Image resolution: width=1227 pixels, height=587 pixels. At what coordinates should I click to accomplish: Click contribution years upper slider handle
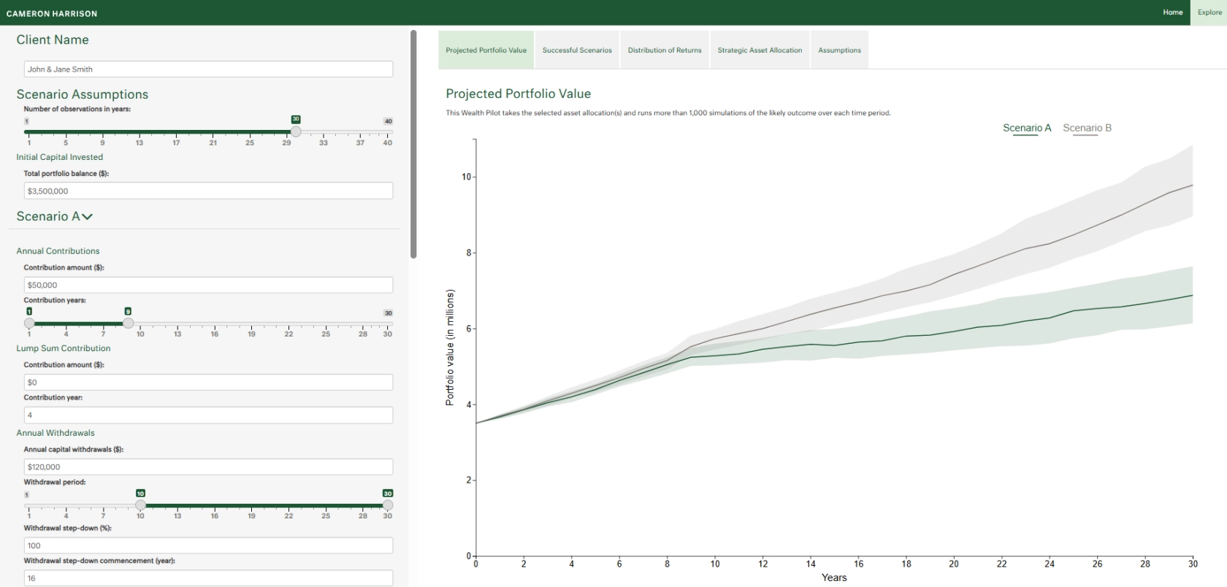click(128, 323)
